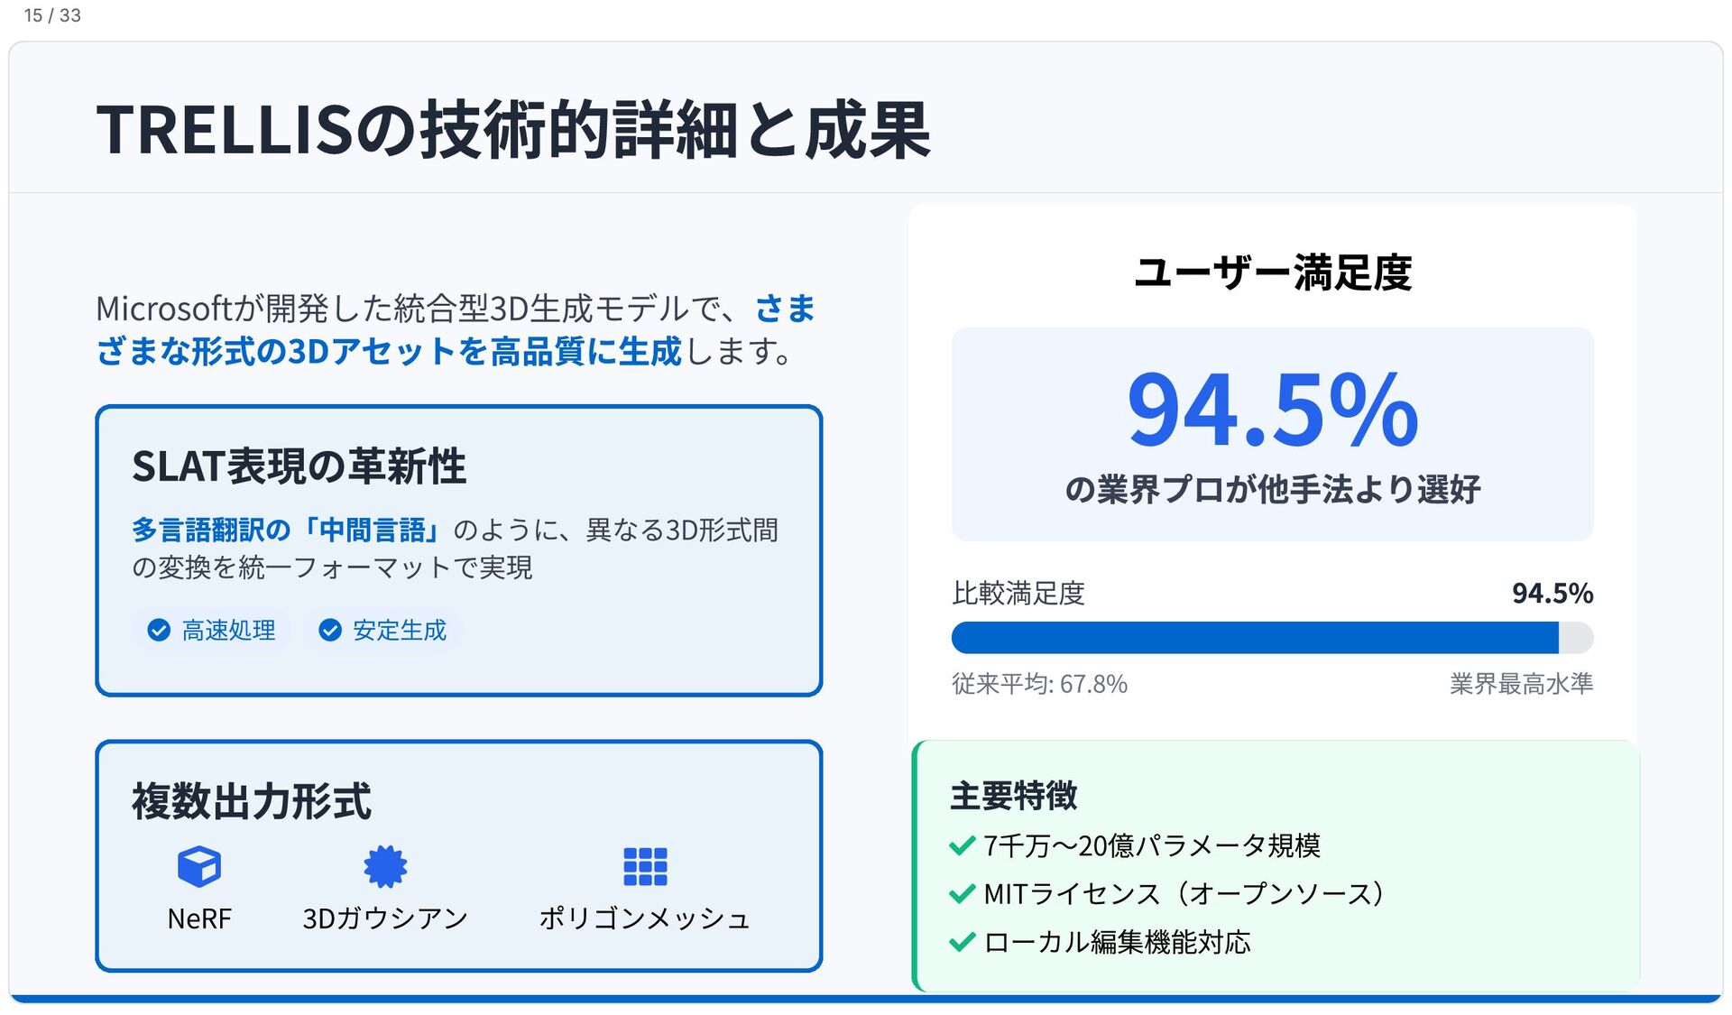Click the ユーザー満足度 heading
The height and width of the screenshot is (1015, 1732).
coord(1272,272)
